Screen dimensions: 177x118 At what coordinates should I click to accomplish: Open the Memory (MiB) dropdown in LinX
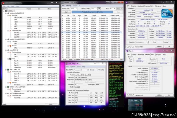96,9
